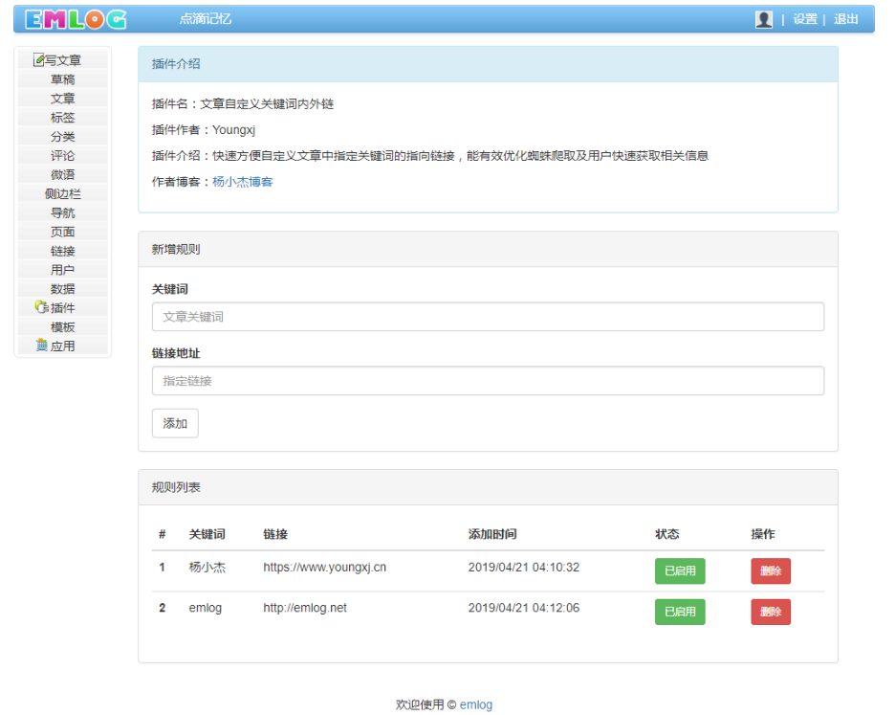Click the user avatar icon in top bar
The image size is (895, 715).
[763, 17]
